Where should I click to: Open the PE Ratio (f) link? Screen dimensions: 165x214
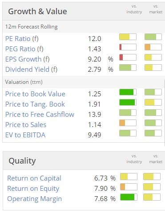pos(22,39)
